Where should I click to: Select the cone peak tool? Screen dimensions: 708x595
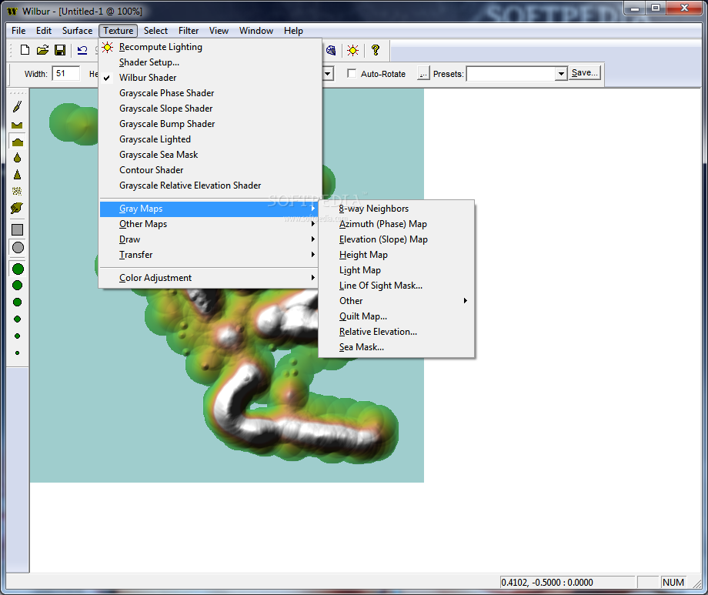18,175
